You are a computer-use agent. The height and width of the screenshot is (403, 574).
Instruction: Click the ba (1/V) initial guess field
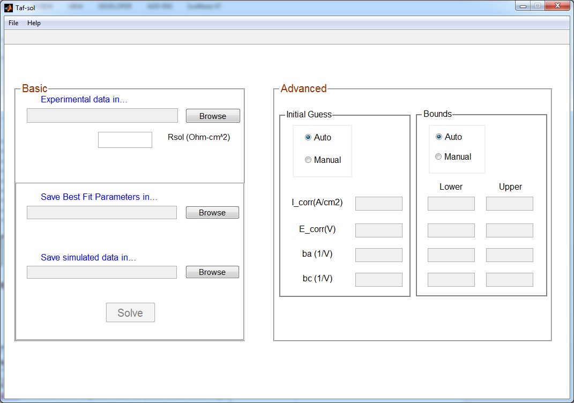(x=379, y=255)
